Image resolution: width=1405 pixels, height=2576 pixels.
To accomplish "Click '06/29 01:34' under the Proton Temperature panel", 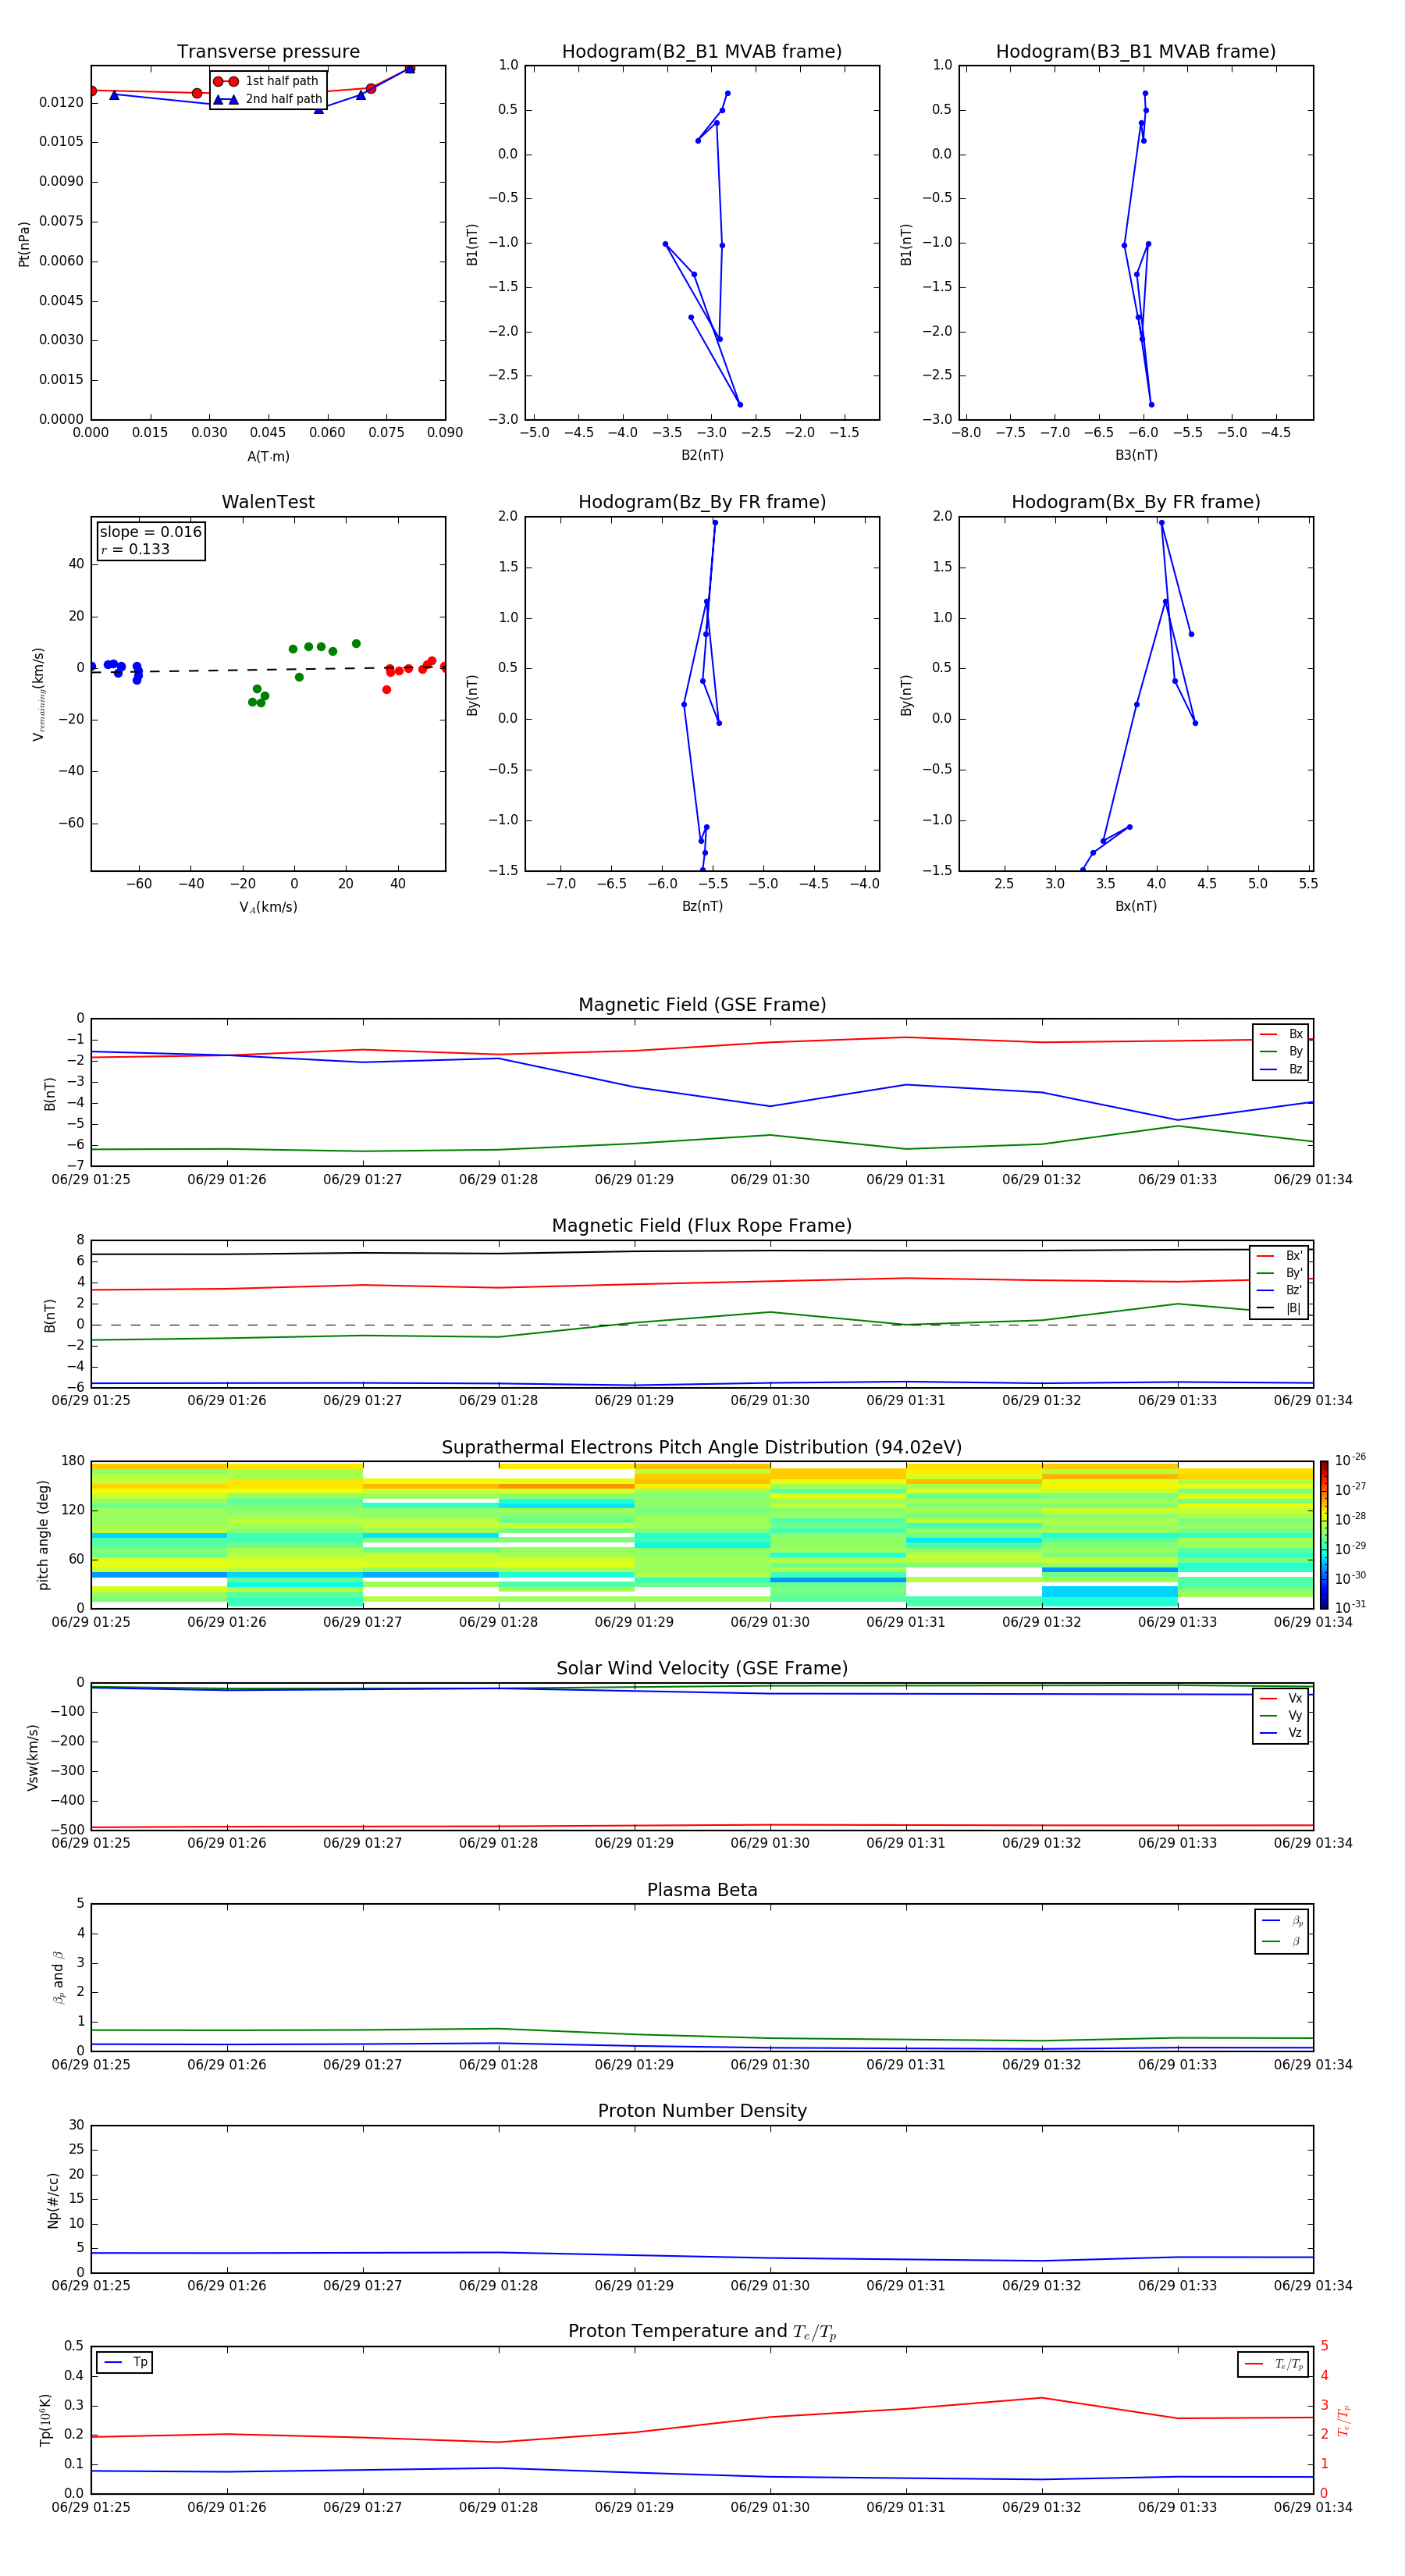I will pyautogui.click(x=1313, y=2507).
